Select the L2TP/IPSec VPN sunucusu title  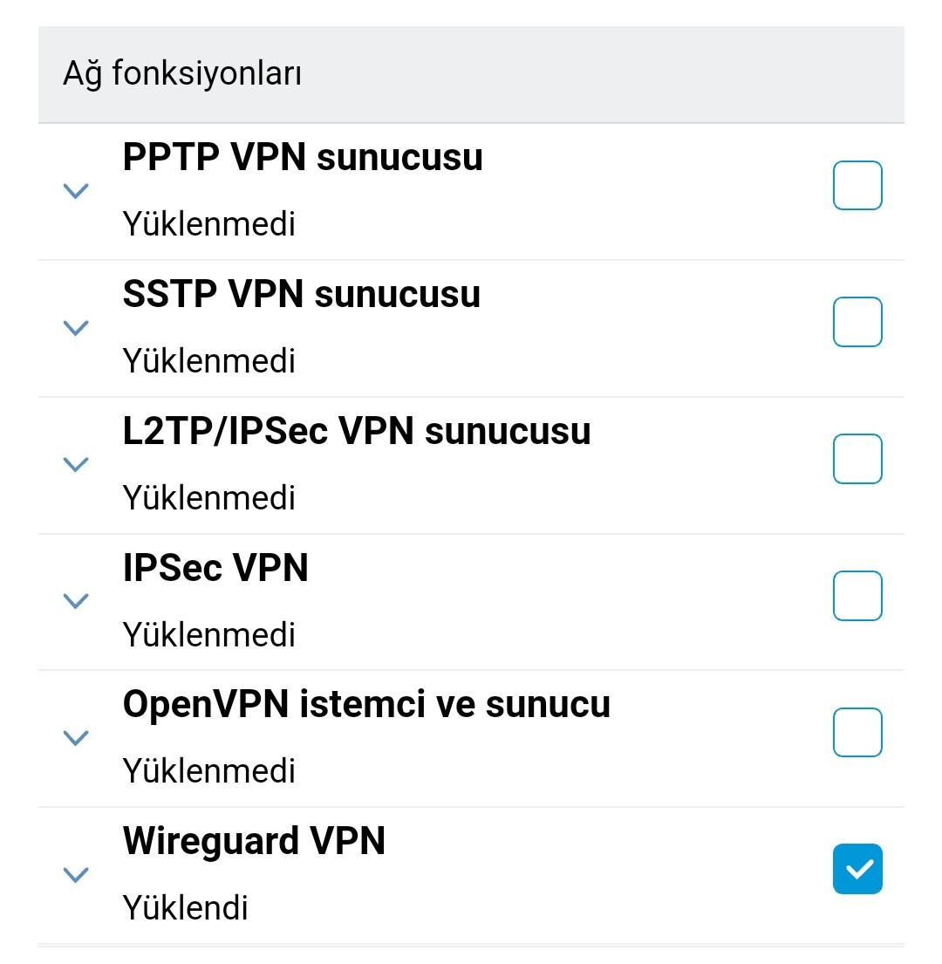coord(357,430)
